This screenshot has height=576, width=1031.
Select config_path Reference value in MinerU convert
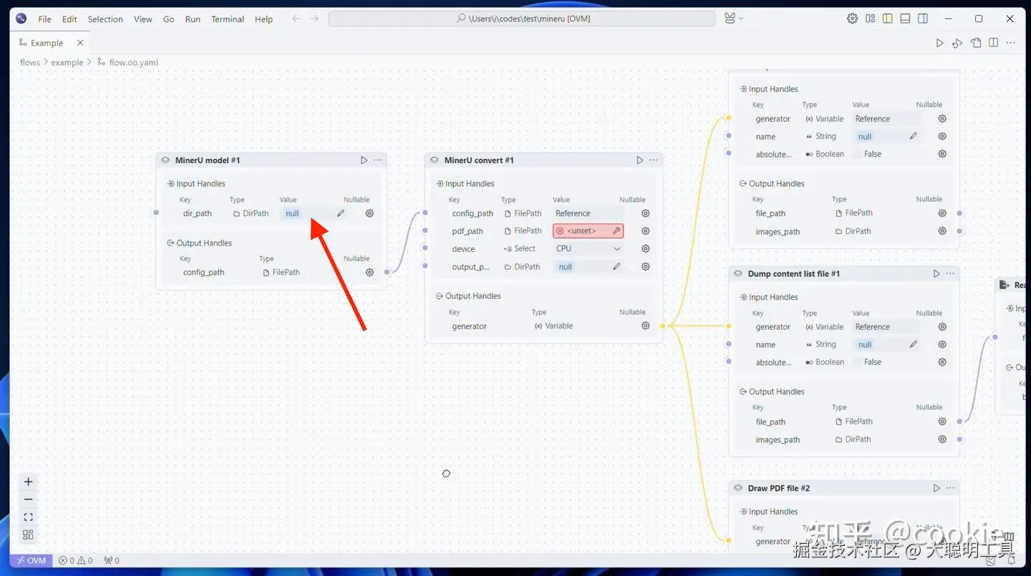[x=589, y=213]
